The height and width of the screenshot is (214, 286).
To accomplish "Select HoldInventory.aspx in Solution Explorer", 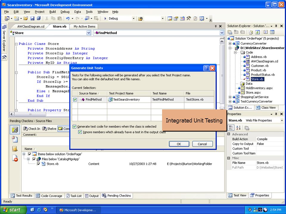I will pyautogui.click(x=259, y=88).
